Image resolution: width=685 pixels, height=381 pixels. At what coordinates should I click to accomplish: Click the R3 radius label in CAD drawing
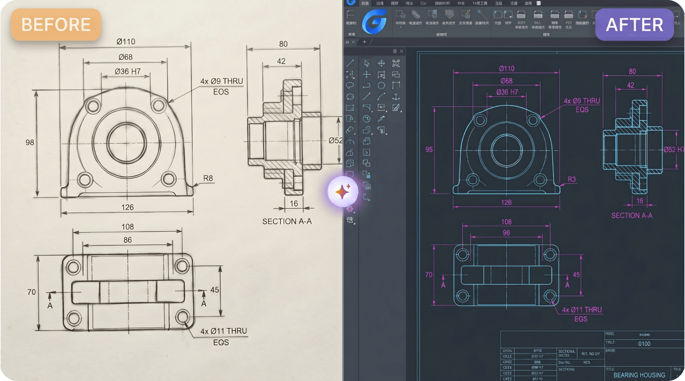pos(571,179)
